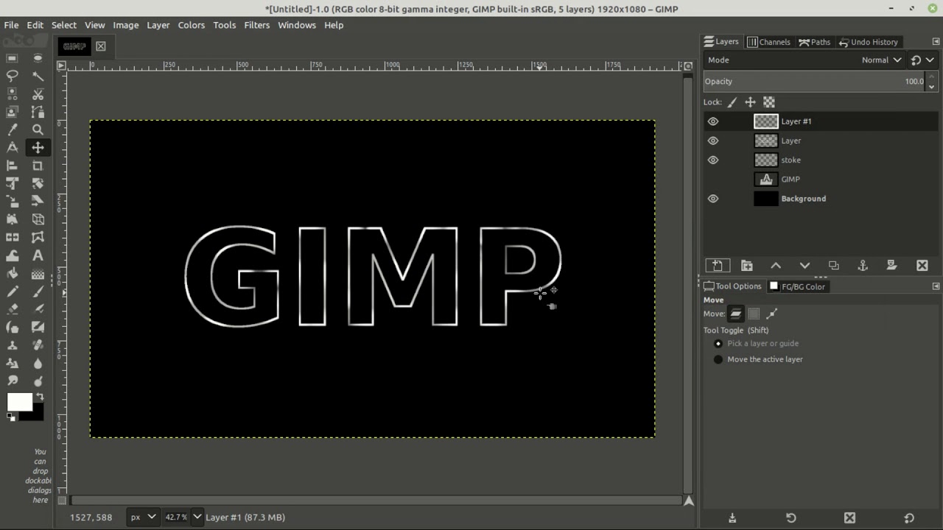Choose the Airbrush tool

click(38, 309)
